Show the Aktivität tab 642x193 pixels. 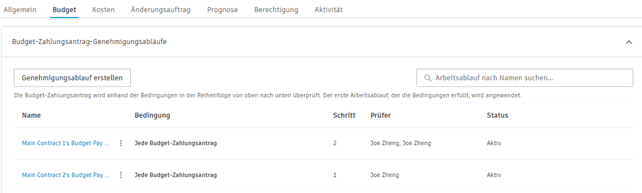pyautogui.click(x=328, y=10)
